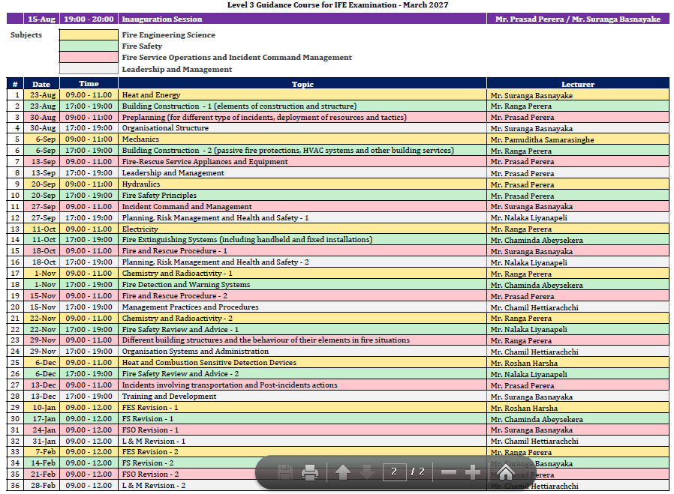674x494 pixels.
Task: Click the topic 'FS Revision - 1'
Action: [x=147, y=418]
